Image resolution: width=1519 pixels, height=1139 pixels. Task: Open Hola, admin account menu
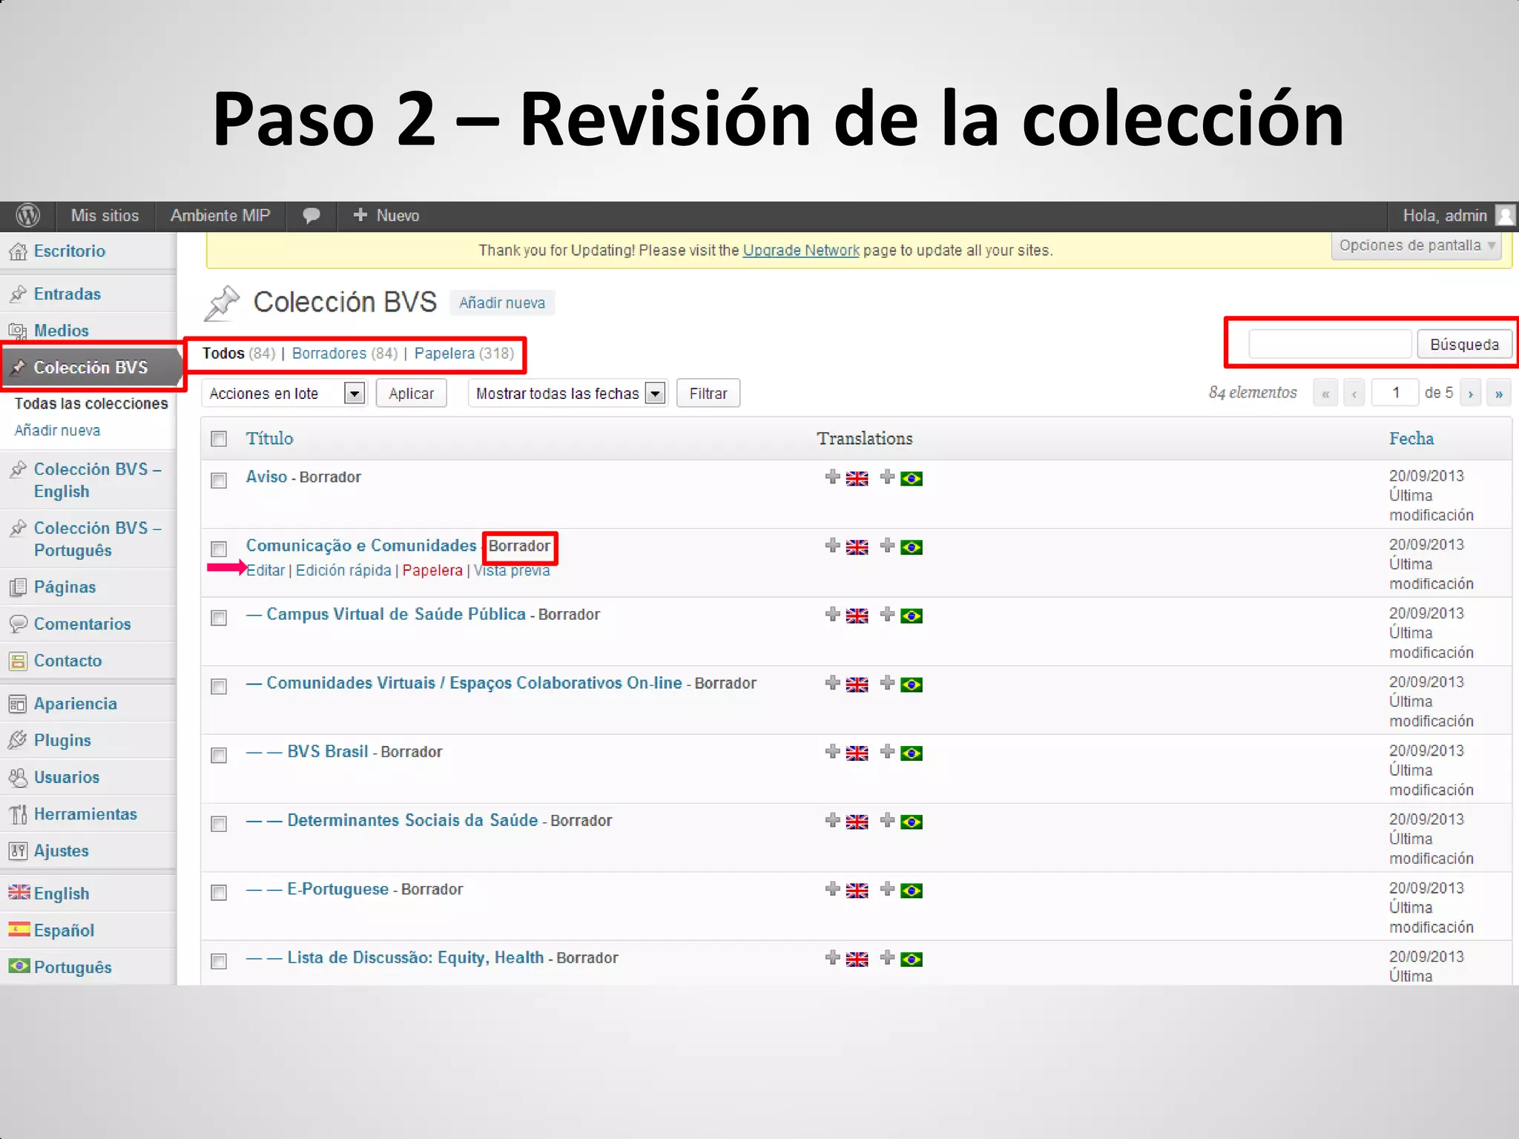tap(1445, 216)
